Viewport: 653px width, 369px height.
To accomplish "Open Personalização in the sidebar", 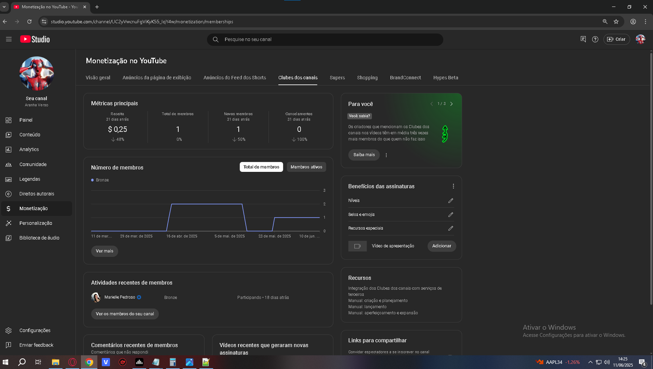I will (x=37, y=223).
